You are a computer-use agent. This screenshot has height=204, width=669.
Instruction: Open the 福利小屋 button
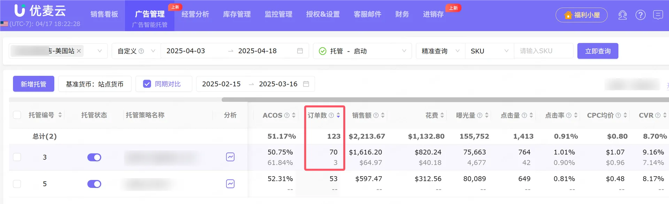coord(582,15)
